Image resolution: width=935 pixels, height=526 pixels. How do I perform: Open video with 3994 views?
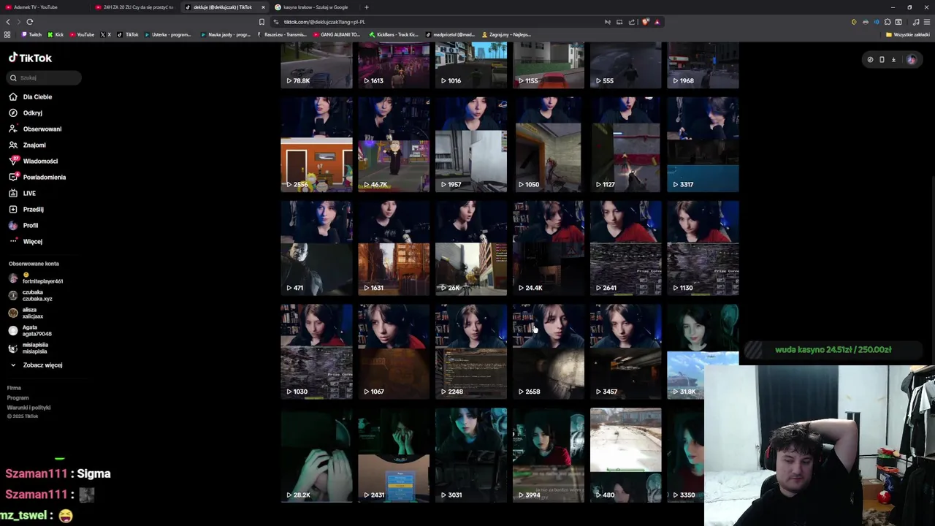point(549,455)
